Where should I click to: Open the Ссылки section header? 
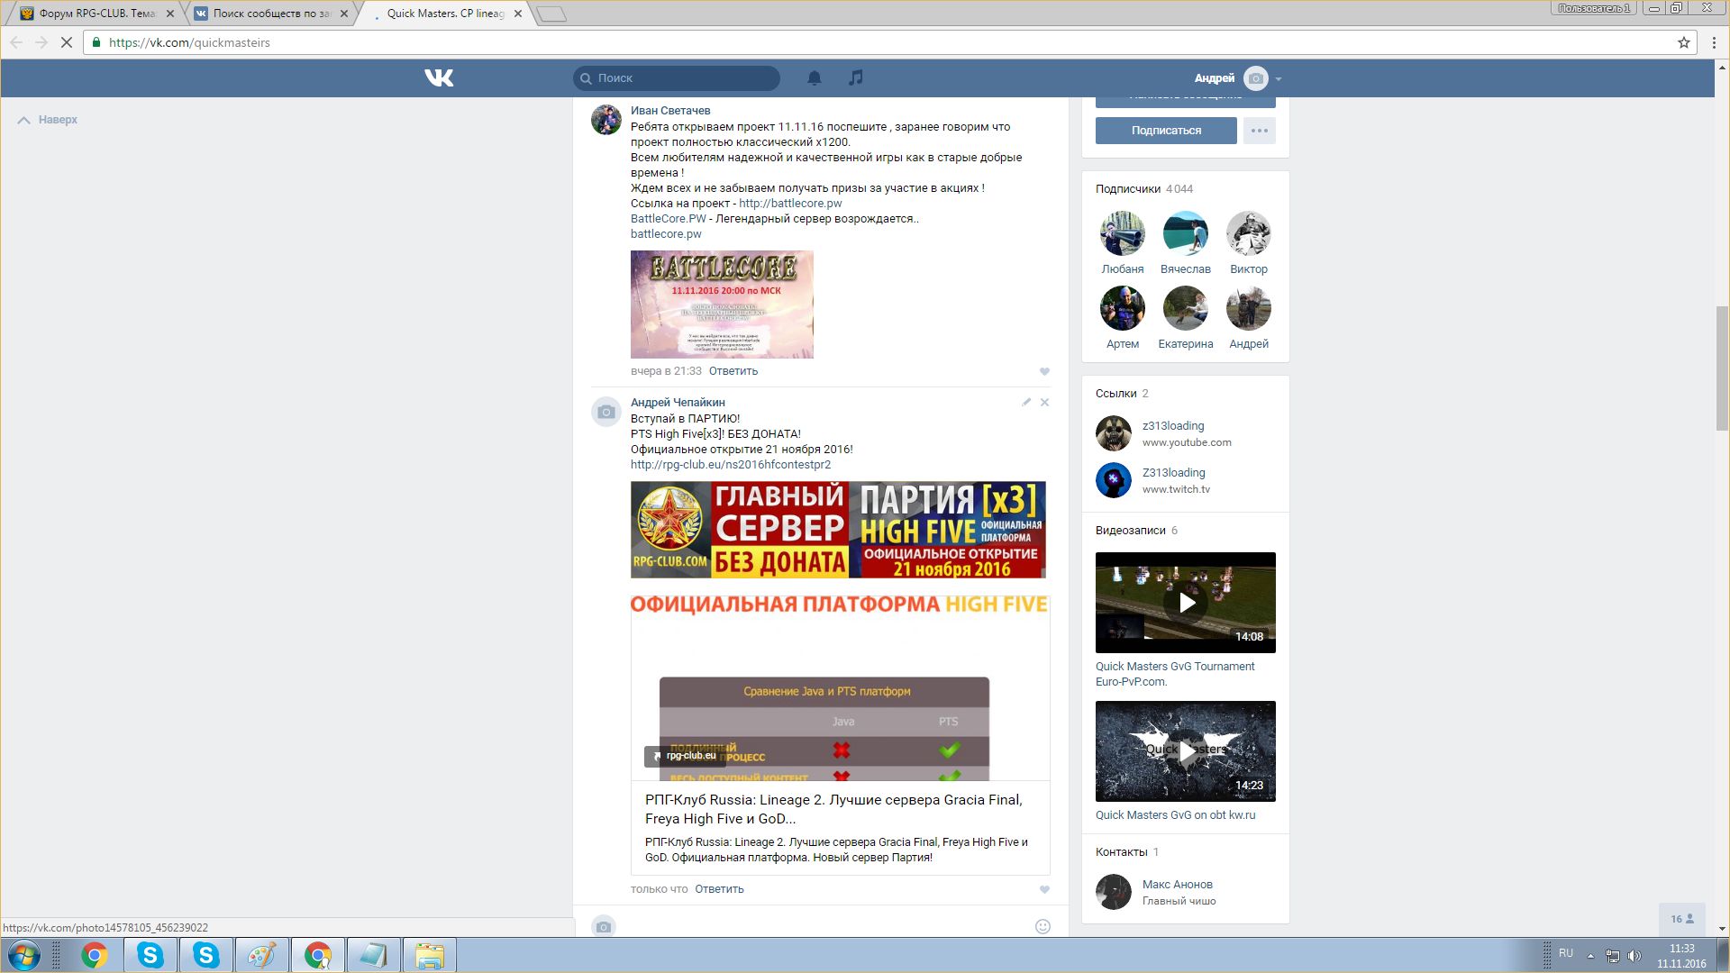pyautogui.click(x=1122, y=394)
